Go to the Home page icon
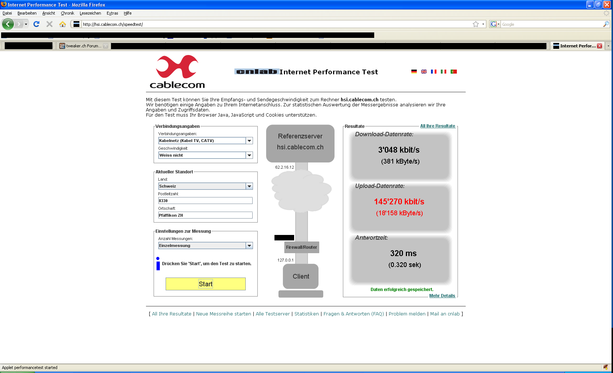The width and height of the screenshot is (613, 373). click(63, 24)
